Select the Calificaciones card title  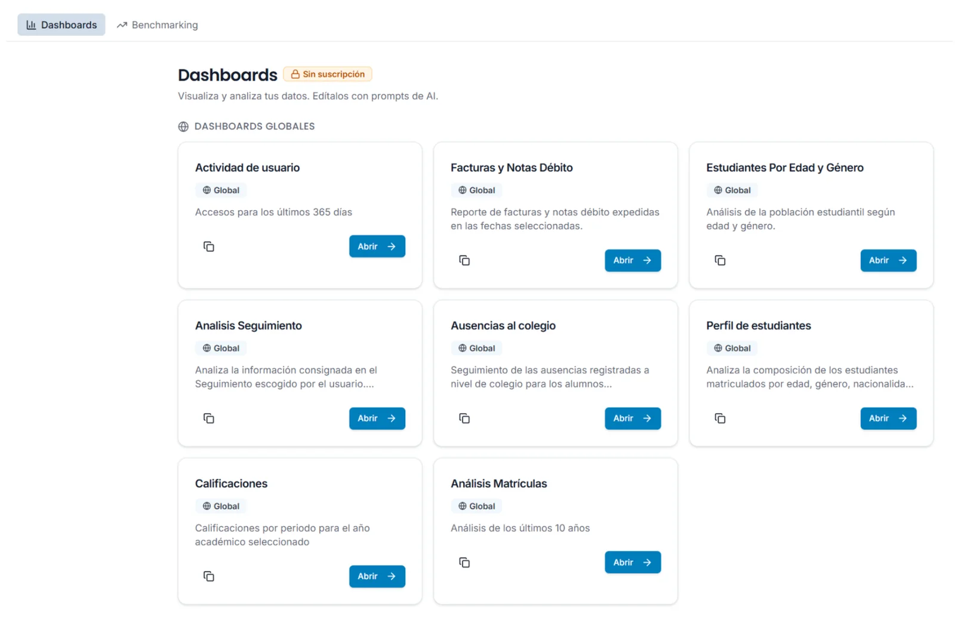(x=231, y=484)
